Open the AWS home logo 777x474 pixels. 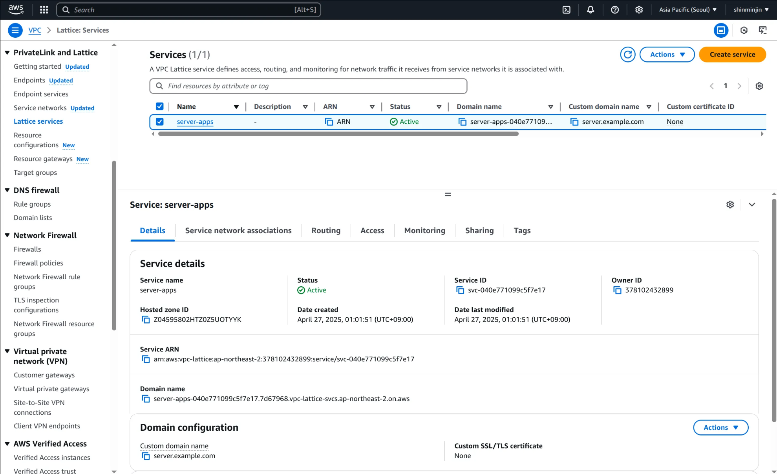16,9
